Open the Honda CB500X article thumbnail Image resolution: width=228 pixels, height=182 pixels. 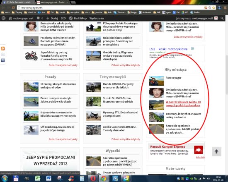click(x=94, y=87)
